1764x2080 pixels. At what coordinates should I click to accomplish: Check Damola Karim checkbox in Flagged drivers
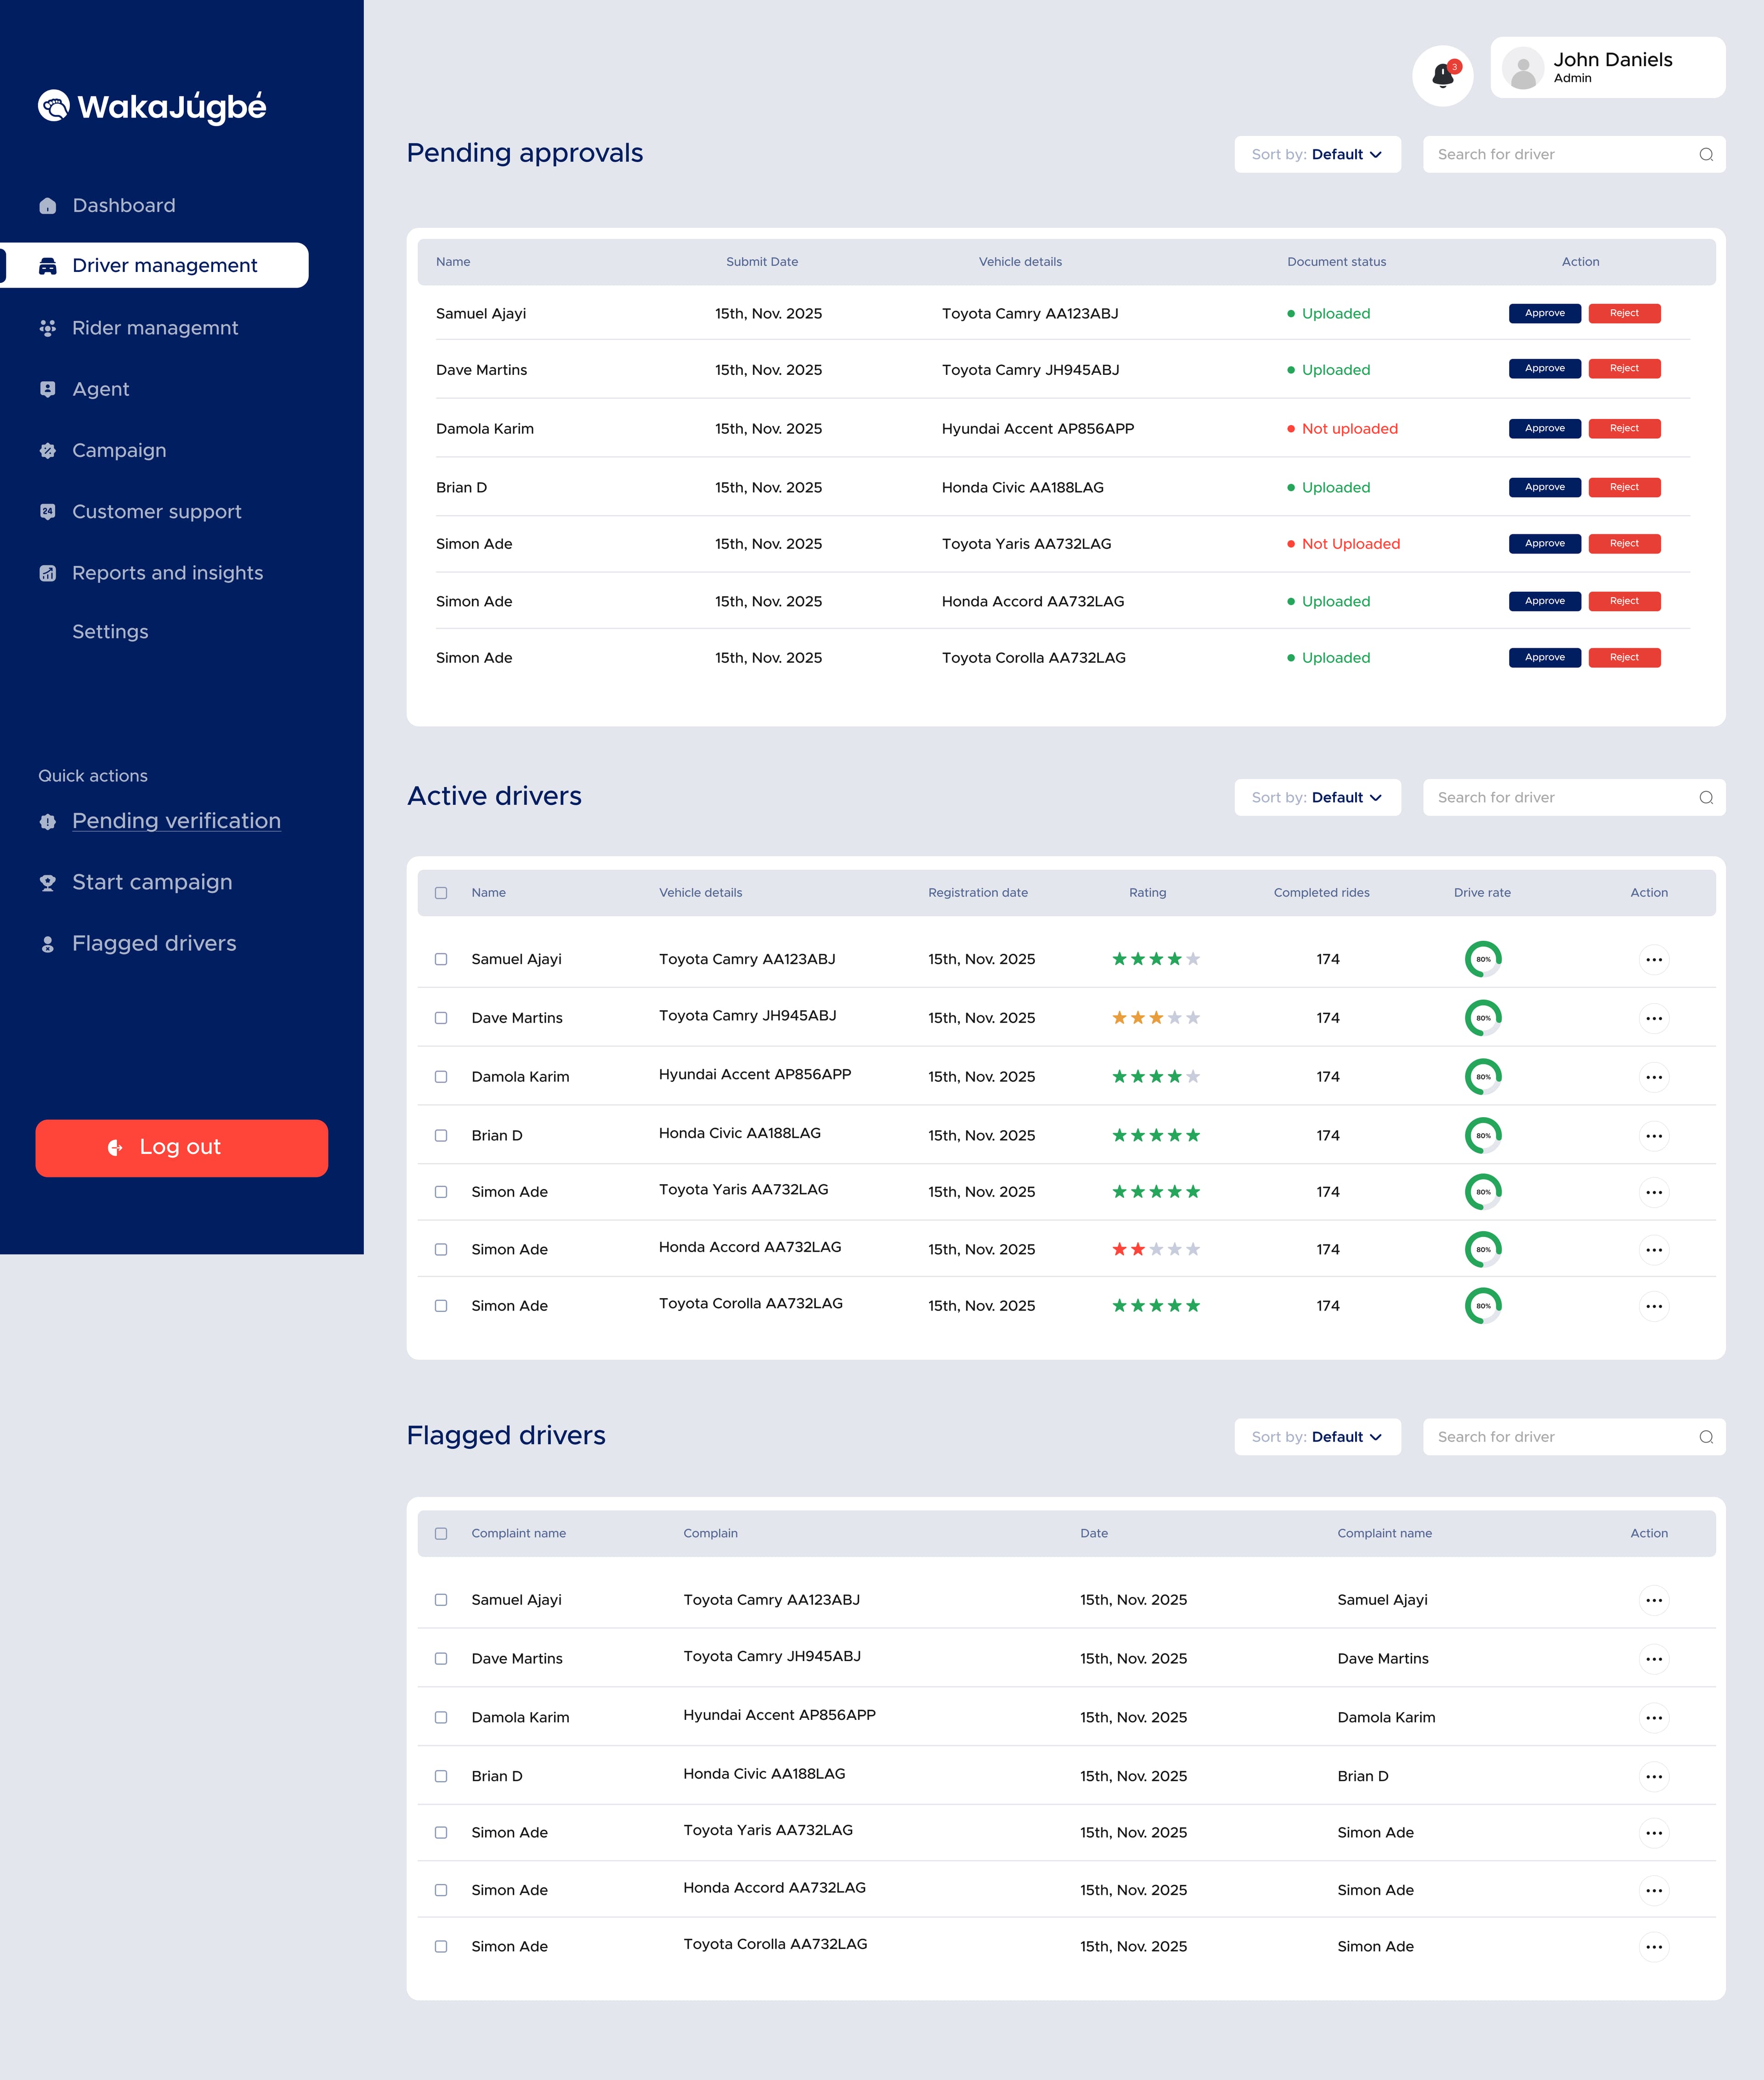(x=441, y=1717)
